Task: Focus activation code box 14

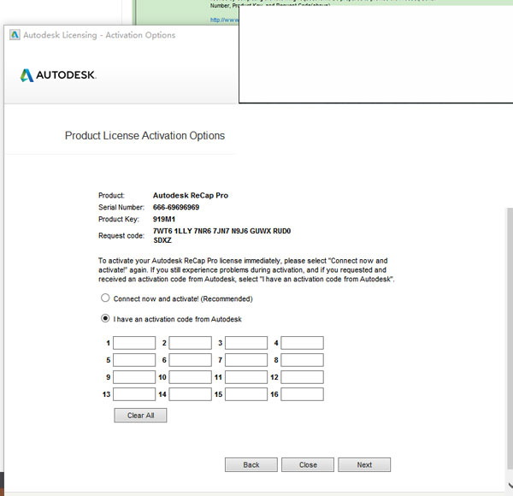Action: [190, 394]
